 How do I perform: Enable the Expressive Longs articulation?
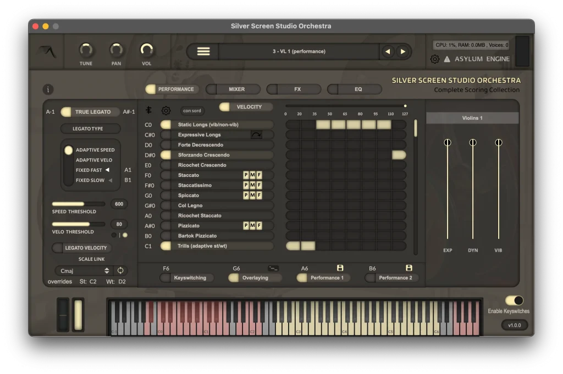pos(166,135)
